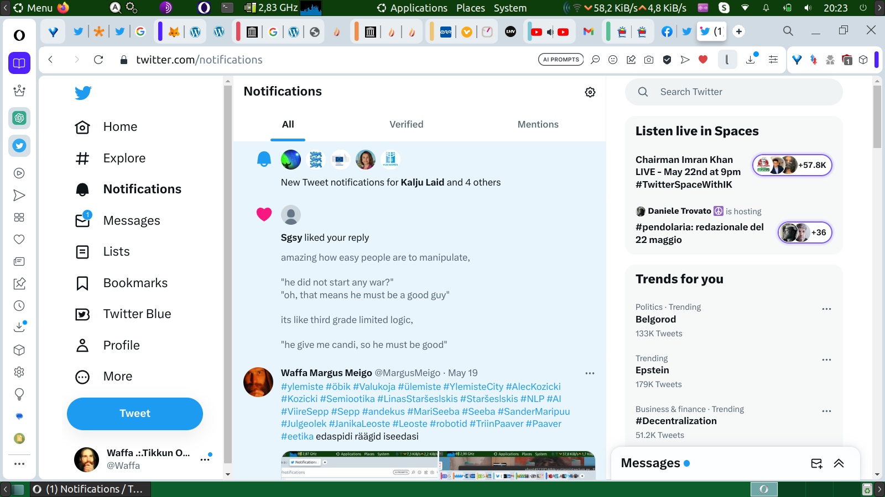Click the Twitter bird logo

click(x=83, y=93)
